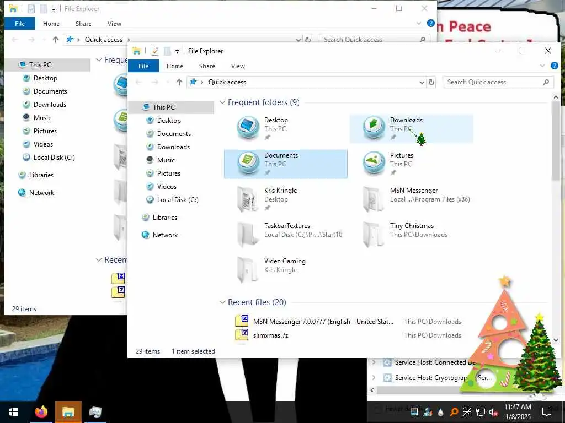Expand Service Host: Connected row in Task Manager
This screenshot has height=423, width=565.
374,362
